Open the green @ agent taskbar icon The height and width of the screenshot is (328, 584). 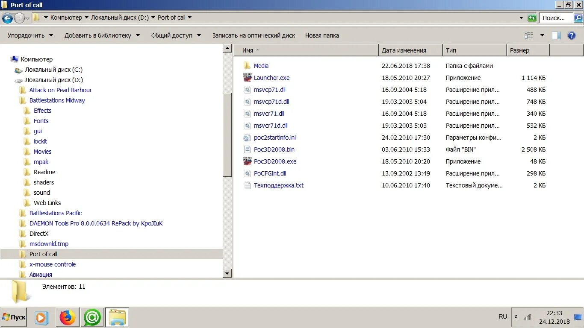click(x=92, y=317)
